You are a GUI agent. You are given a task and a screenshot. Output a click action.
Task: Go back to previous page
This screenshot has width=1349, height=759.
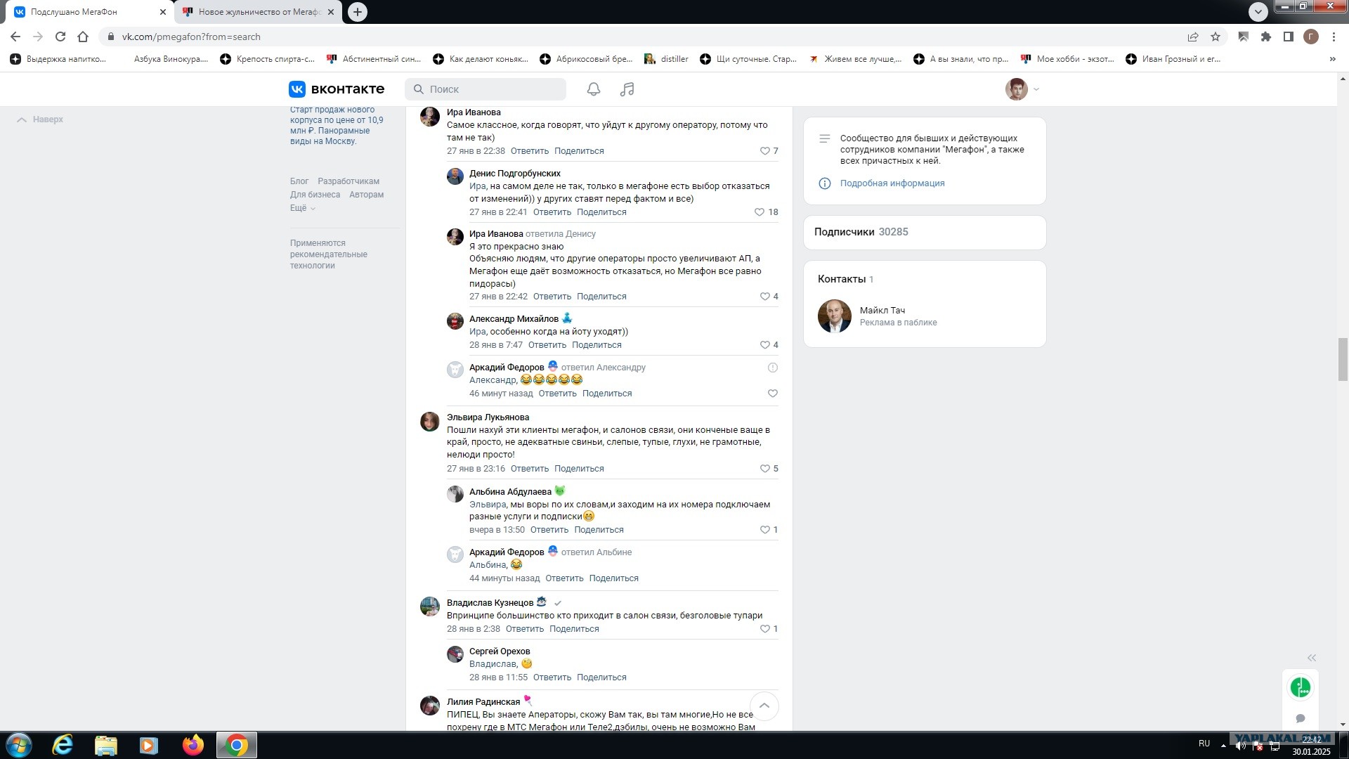[15, 37]
